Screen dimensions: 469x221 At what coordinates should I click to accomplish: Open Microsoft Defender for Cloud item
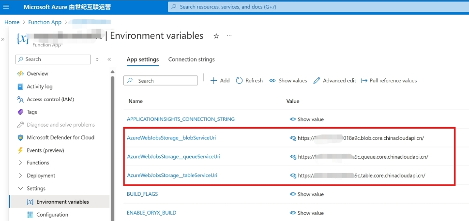tap(20, 137)
